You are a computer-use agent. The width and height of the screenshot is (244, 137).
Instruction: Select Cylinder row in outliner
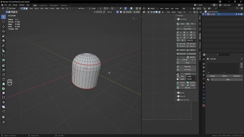click(223, 14)
